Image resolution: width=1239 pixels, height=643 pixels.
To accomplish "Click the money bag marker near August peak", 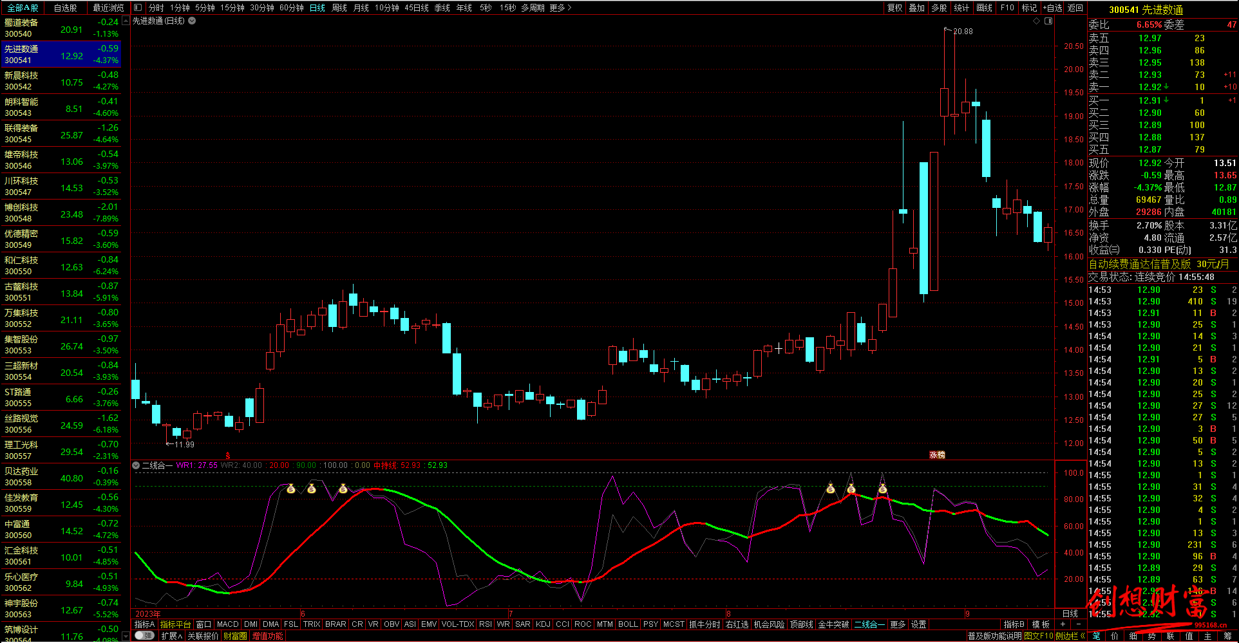I will [851, 489].
